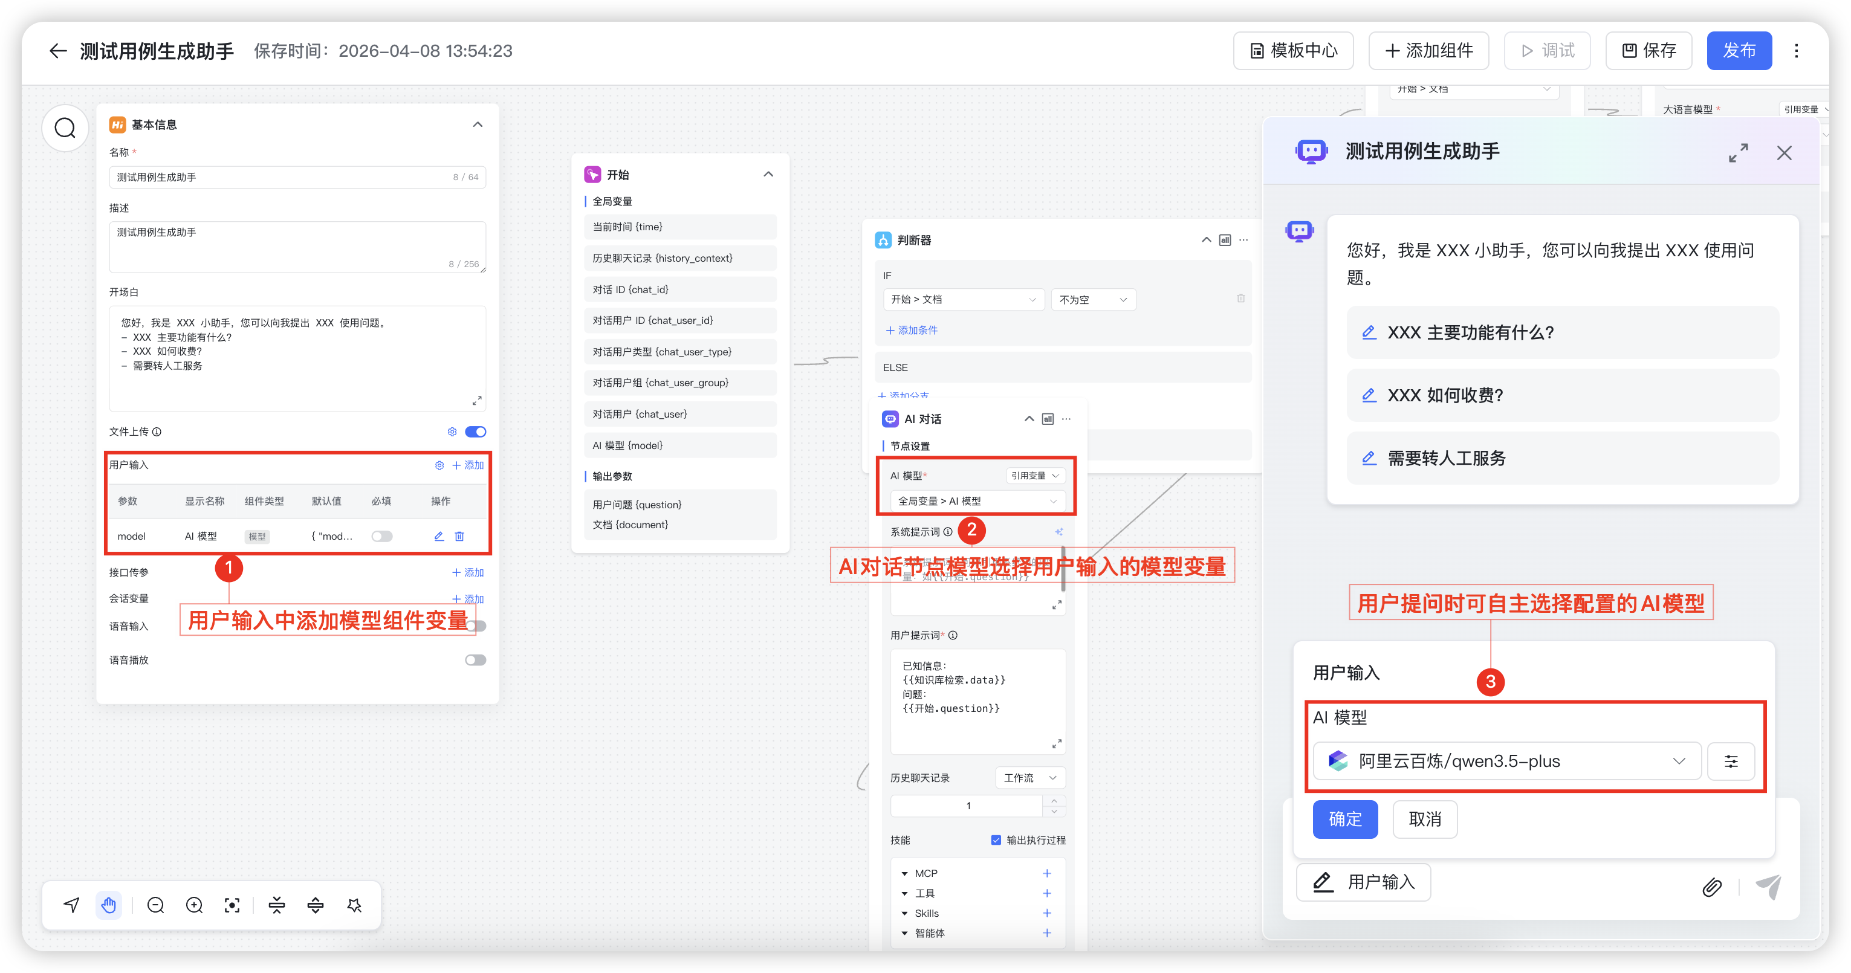This screenshot has width=1851, height=973.
Task: Enable the 语音播放 toggle
Action: 475,659
